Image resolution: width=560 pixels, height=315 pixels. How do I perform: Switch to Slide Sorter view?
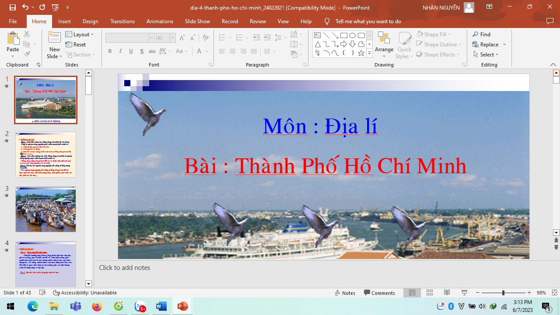pos(430,293)
